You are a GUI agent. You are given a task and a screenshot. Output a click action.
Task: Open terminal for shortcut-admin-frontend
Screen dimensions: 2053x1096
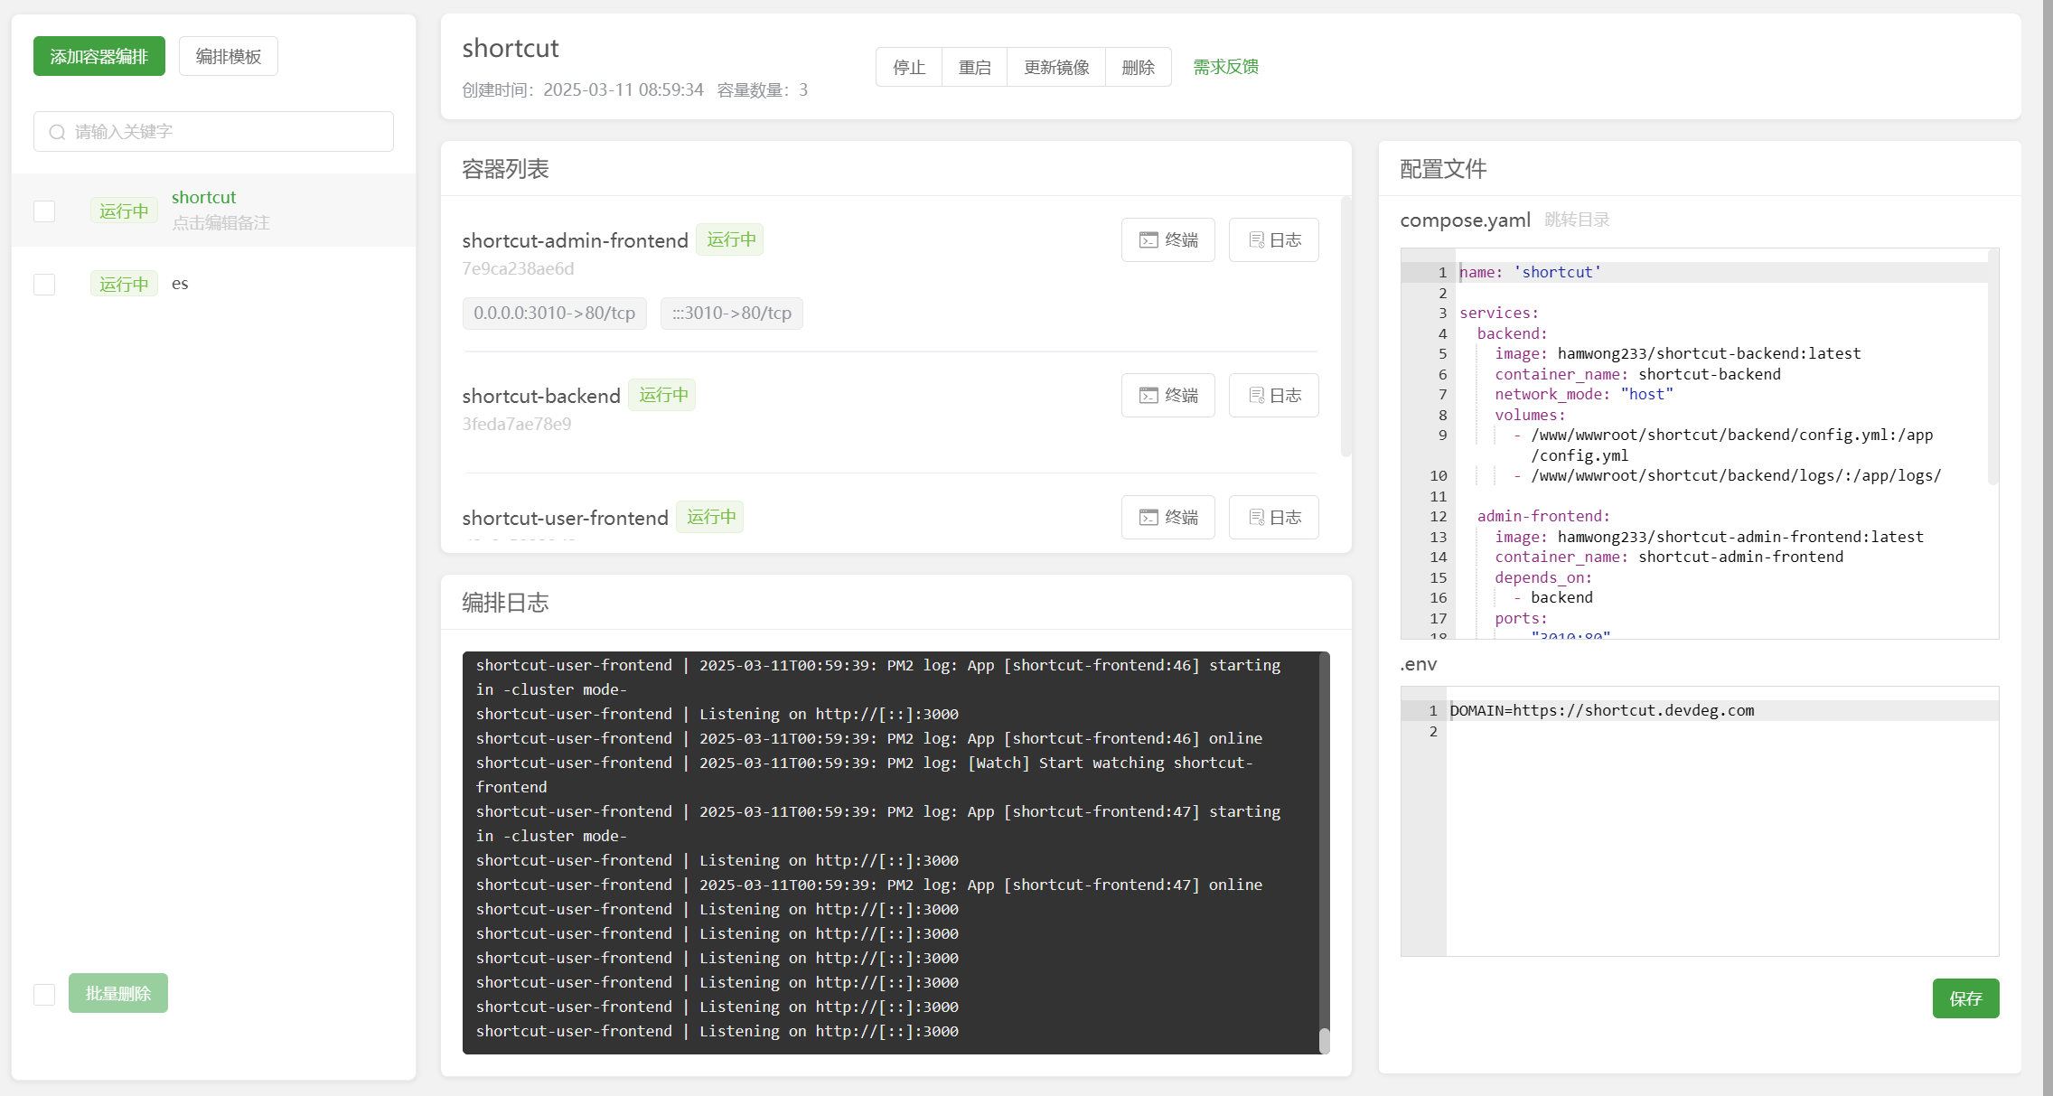(x=1168, y=239)
